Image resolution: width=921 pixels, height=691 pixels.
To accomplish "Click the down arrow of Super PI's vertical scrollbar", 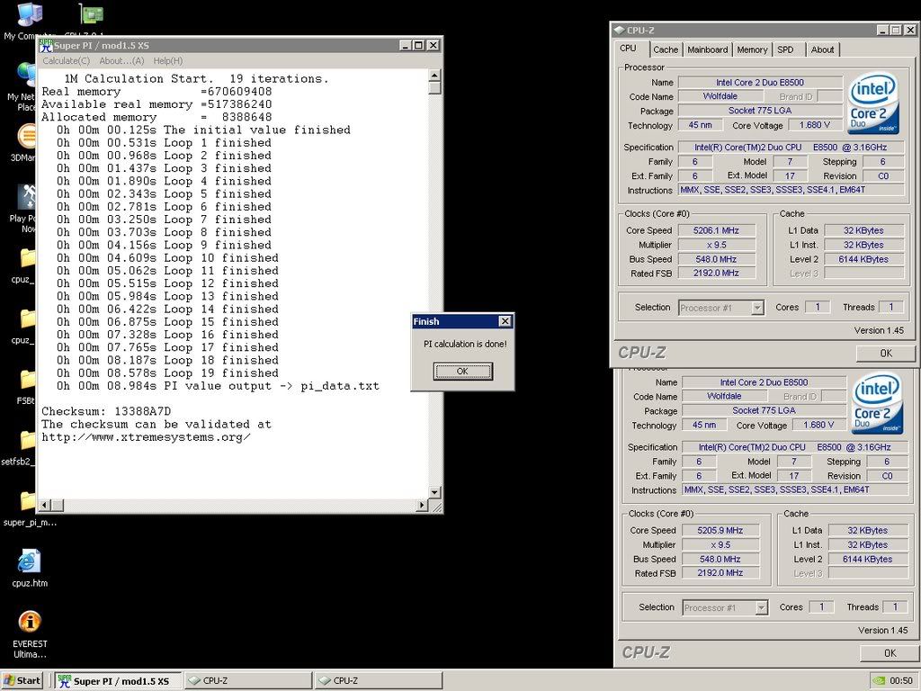I will (434, 492).
